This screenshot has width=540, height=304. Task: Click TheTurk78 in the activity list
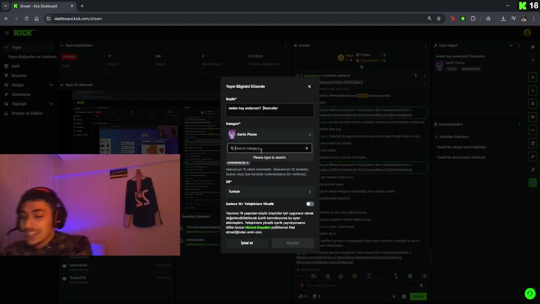tap(77, 278)
